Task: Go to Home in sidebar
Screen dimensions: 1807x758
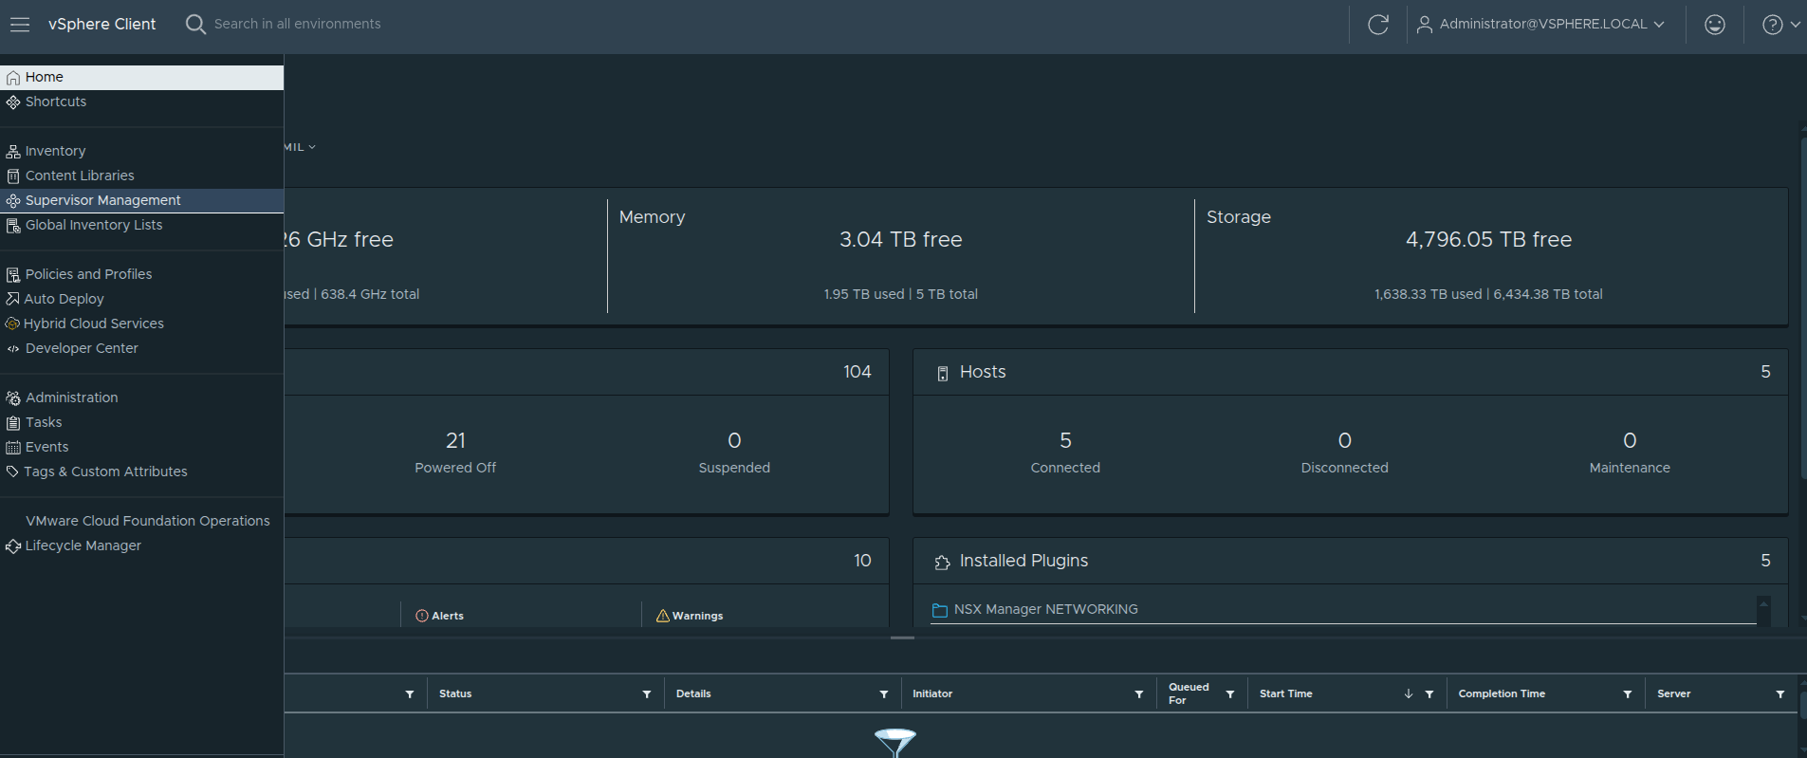Action: tap(141, 77)
